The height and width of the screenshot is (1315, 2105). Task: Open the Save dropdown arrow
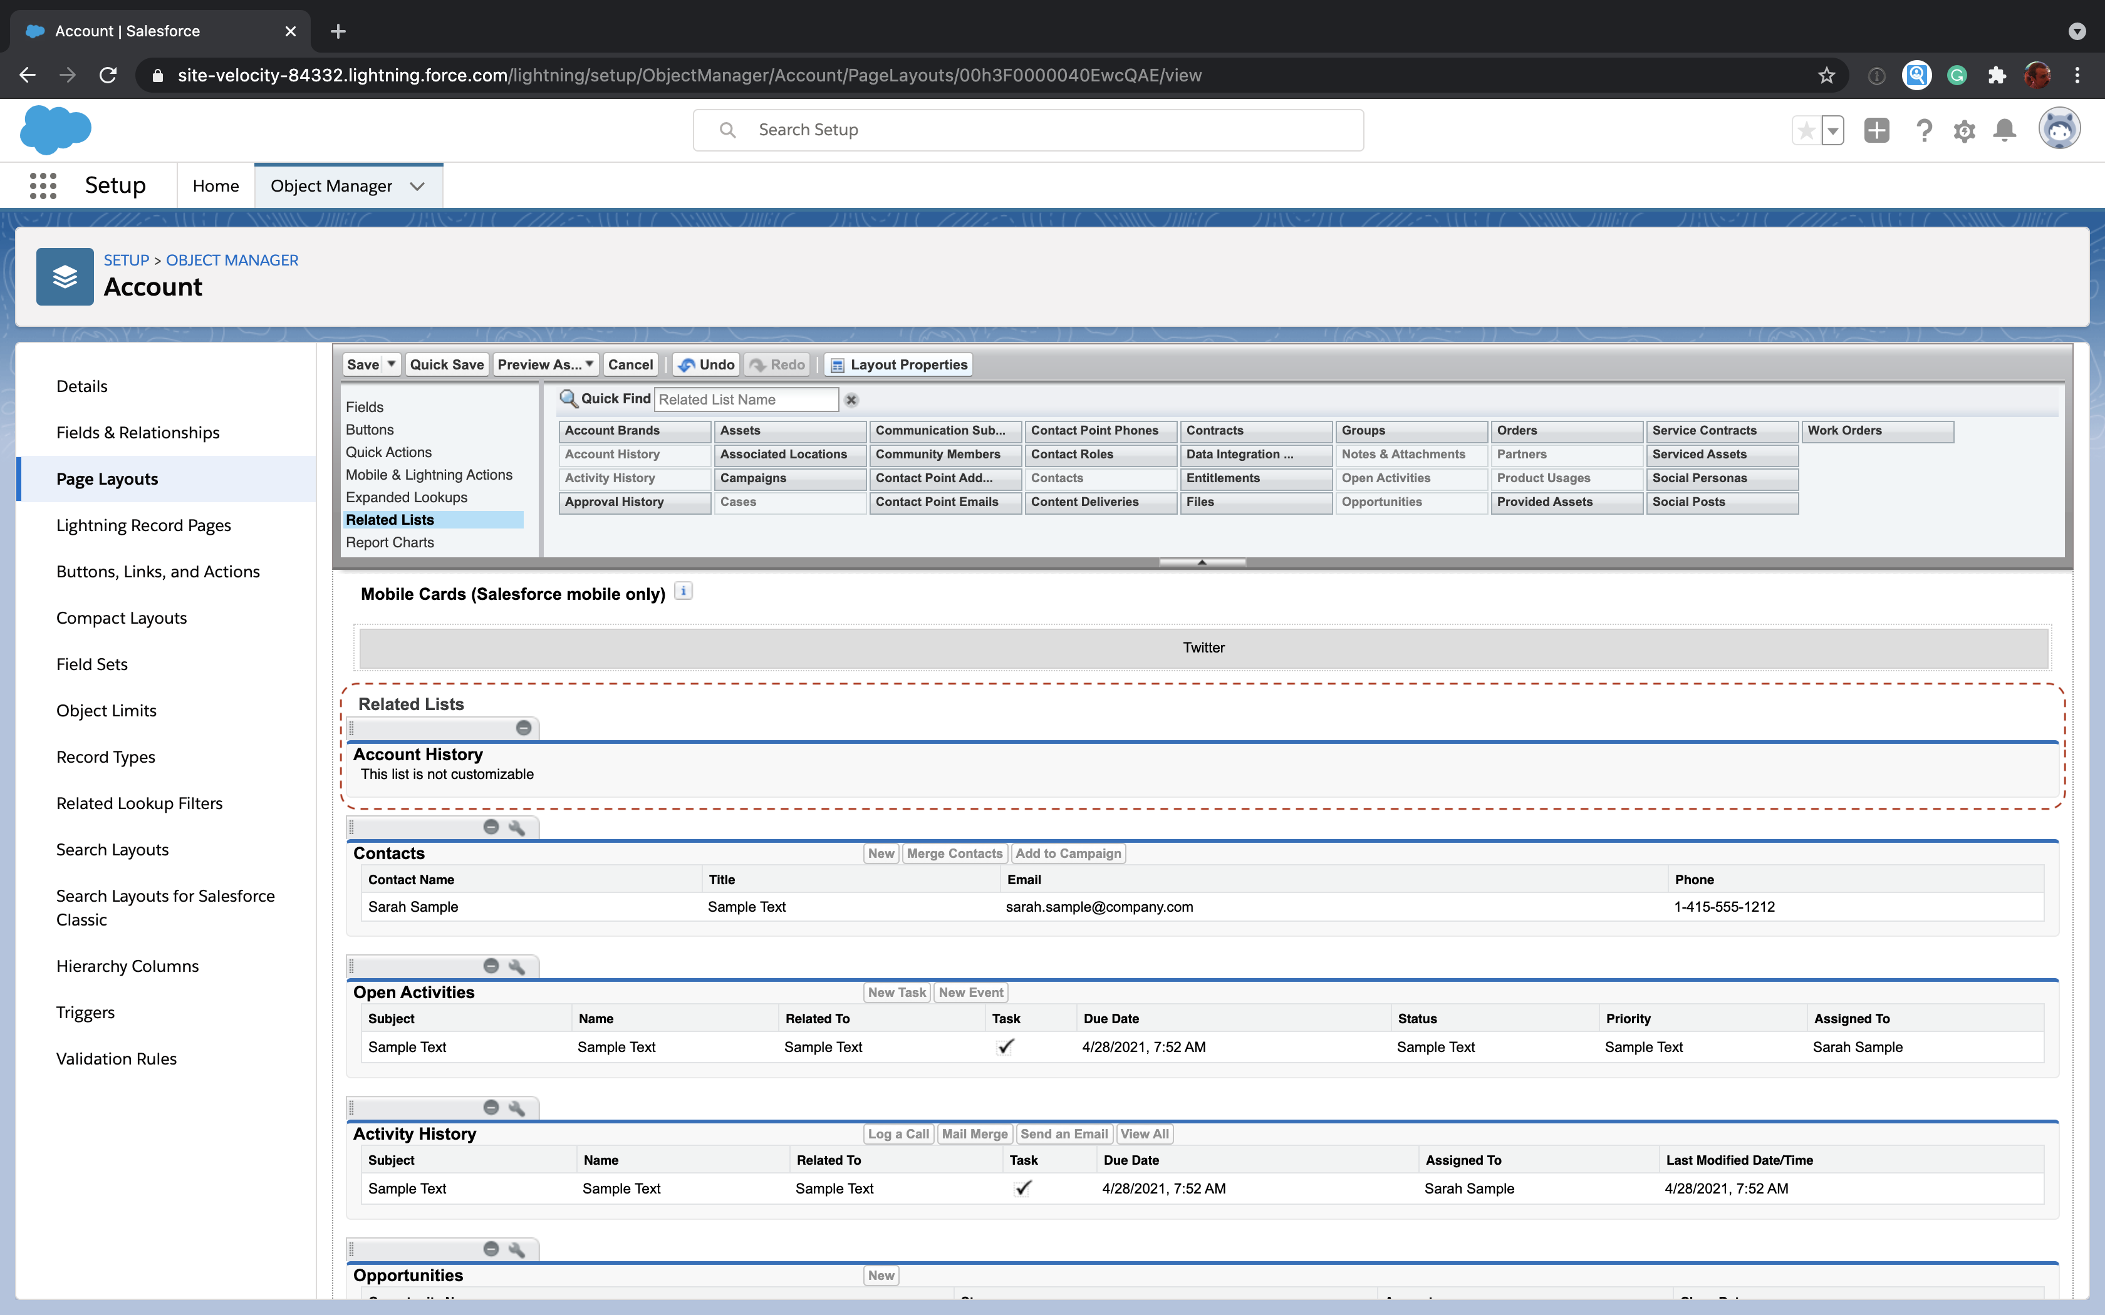[392, 364]
